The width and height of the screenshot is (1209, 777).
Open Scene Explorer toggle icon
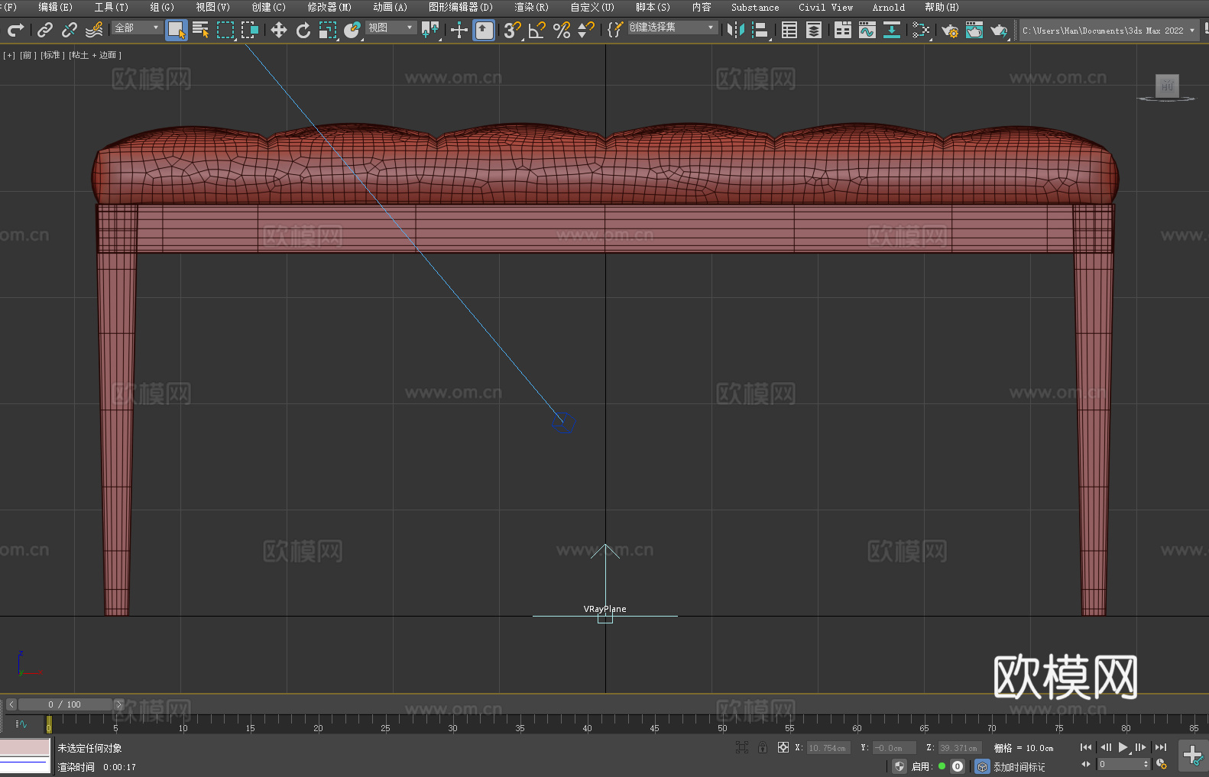(789, 30)
